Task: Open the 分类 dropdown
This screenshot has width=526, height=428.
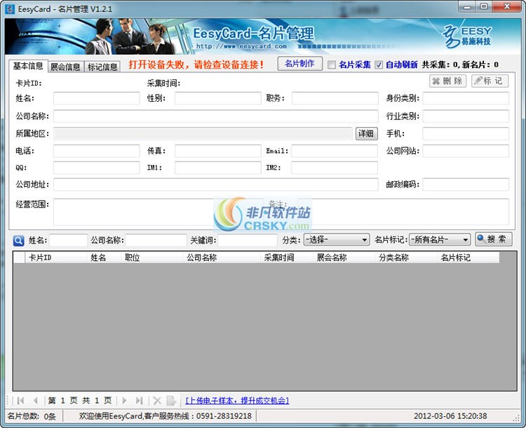Action: click(x=337, y=240)
